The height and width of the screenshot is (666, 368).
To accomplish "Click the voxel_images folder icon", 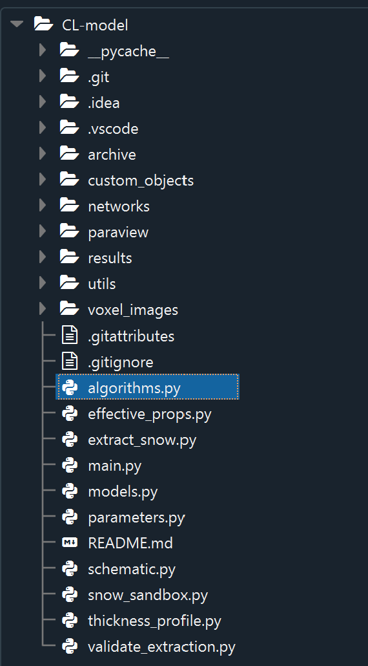I will point(70,309).
